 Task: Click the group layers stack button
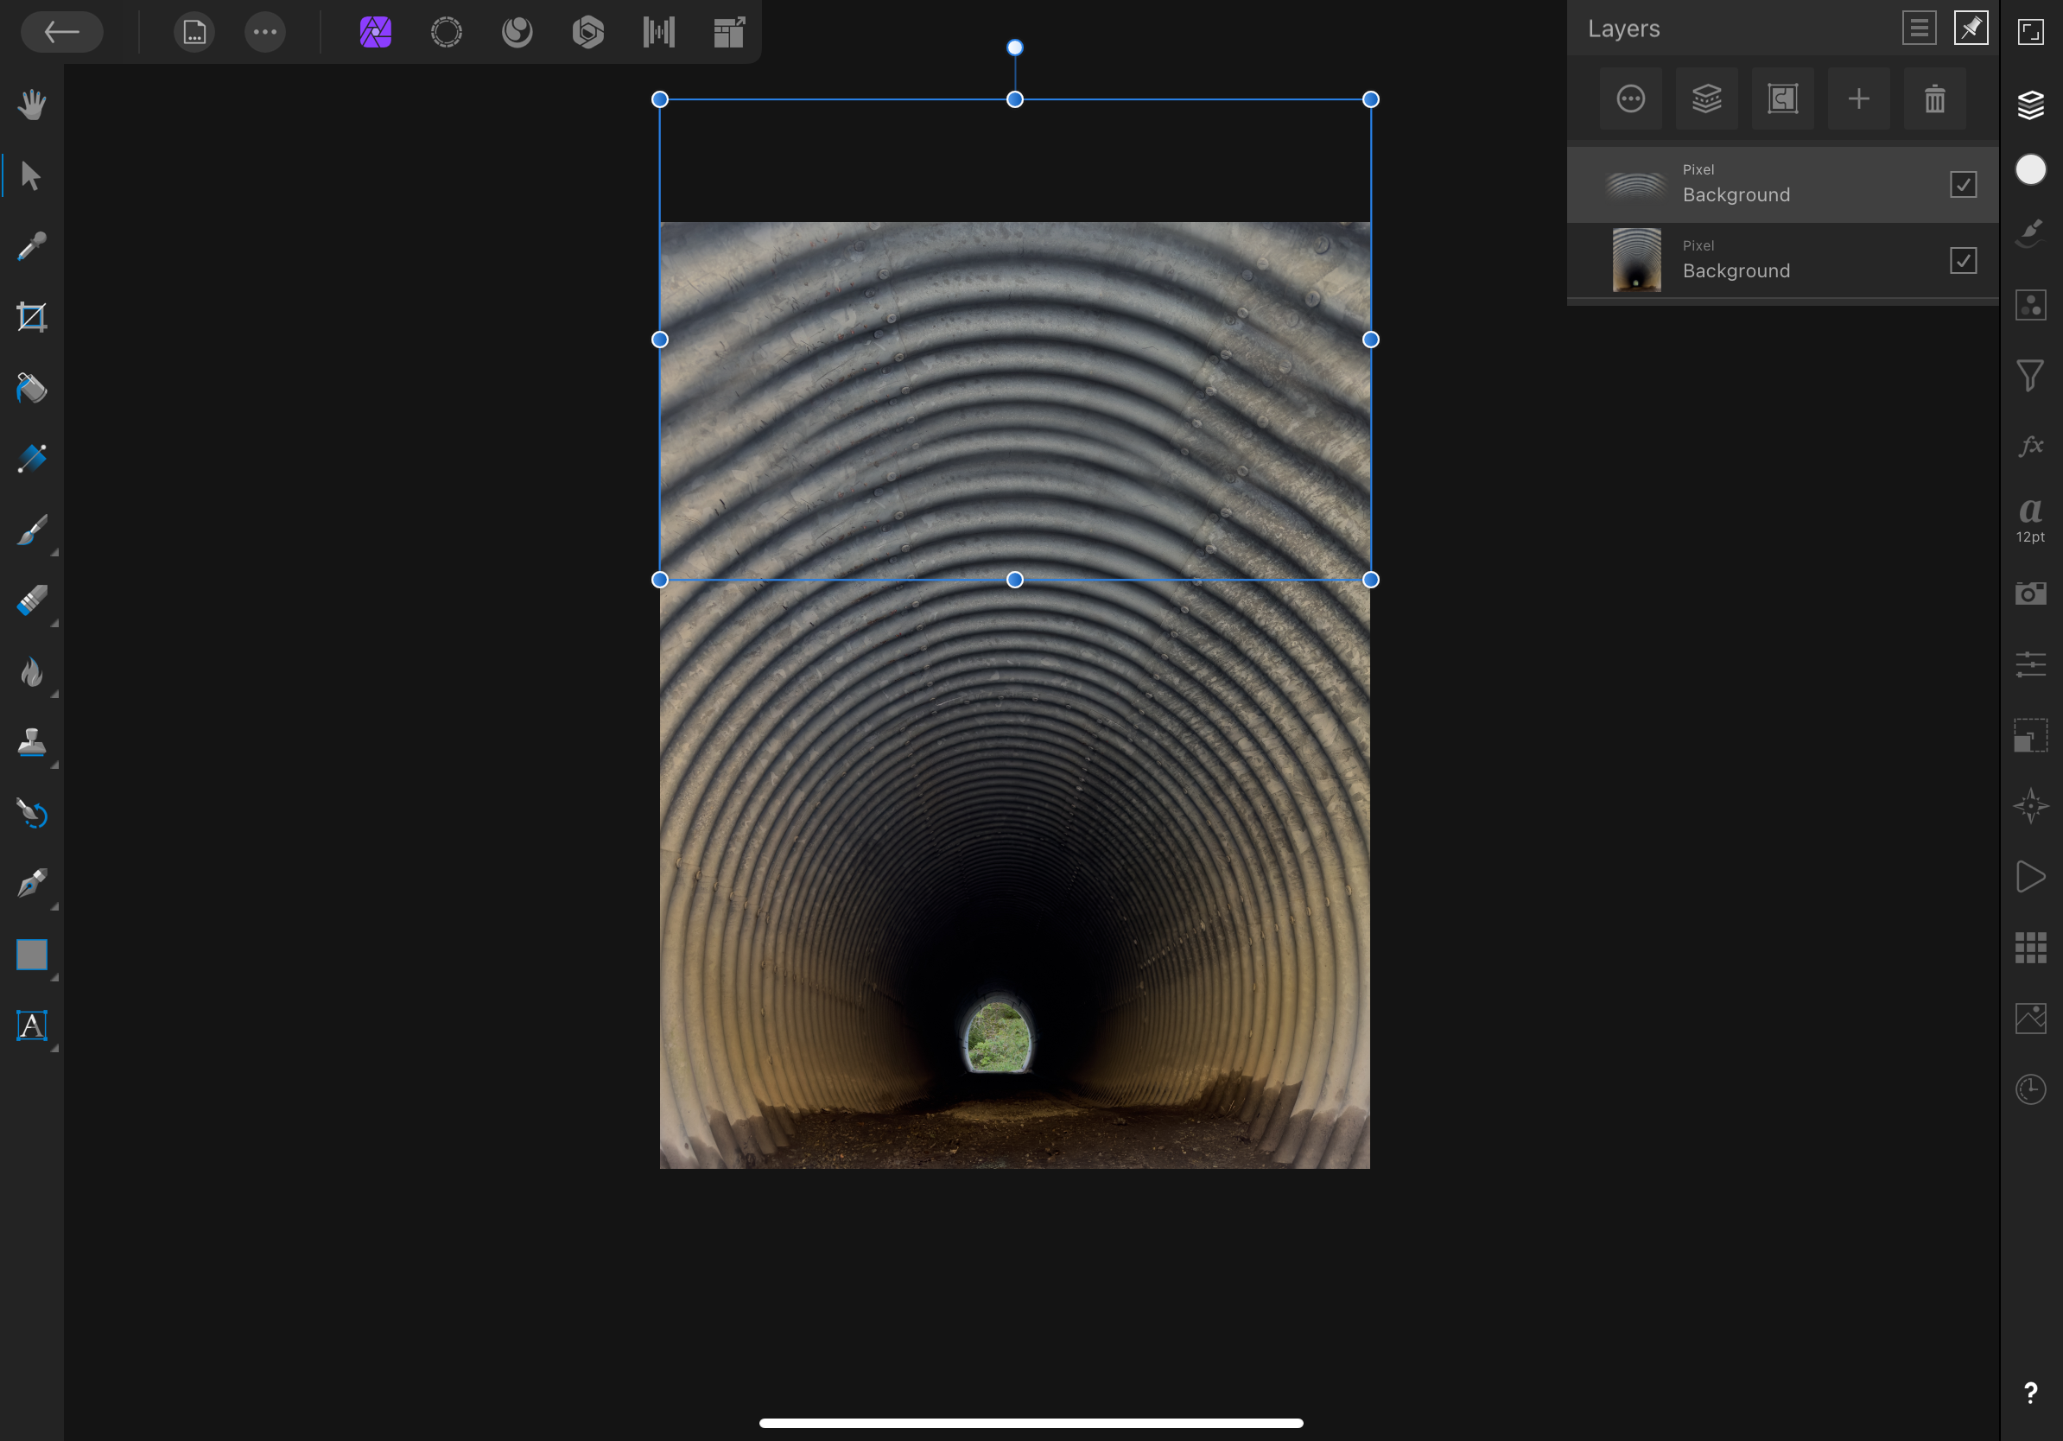click(x=1706, y=98)
